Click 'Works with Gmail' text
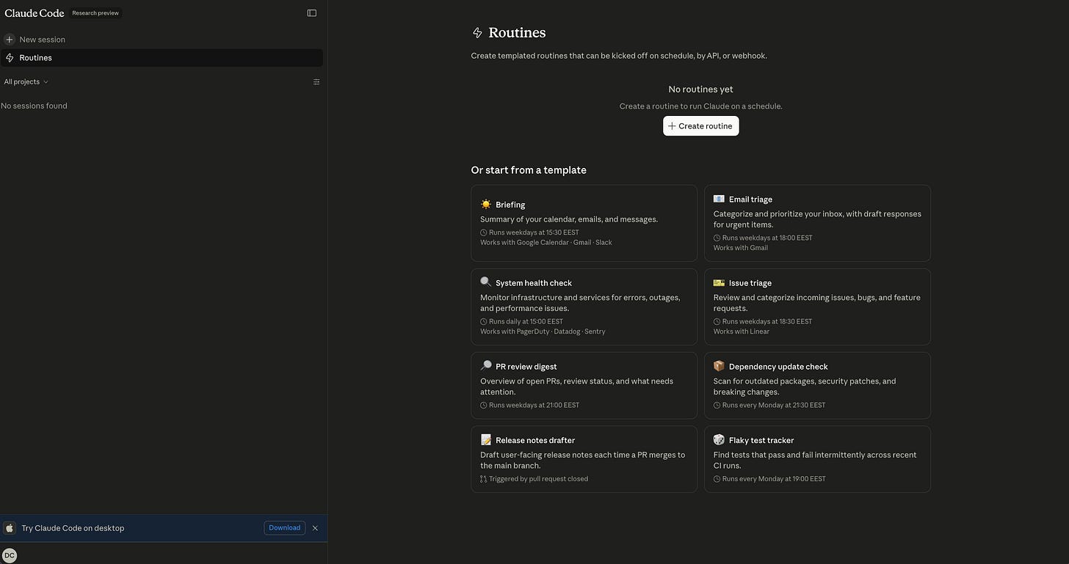The image size is (1069, 564). point(741,248)
